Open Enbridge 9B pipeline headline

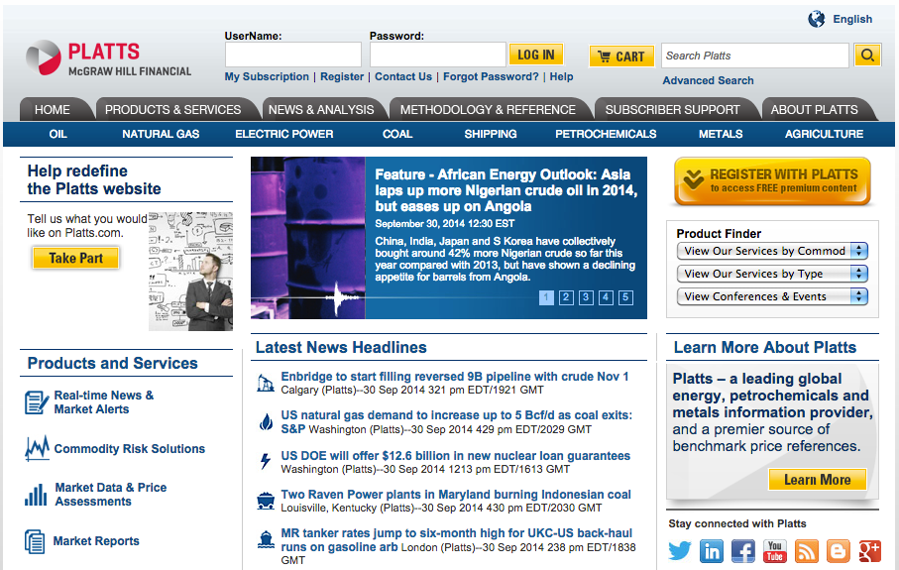(455, 376)
